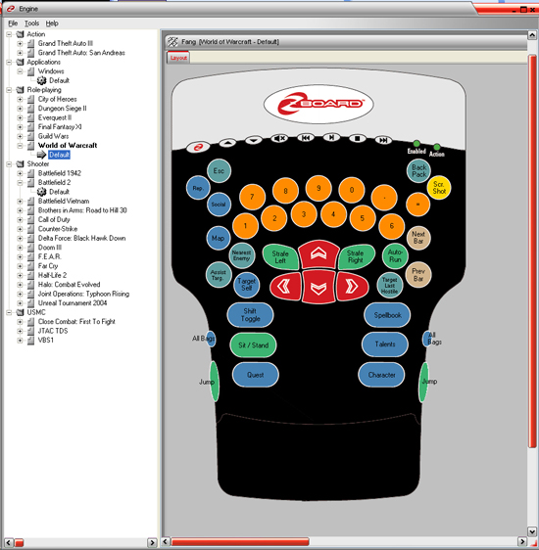Collapse the Battlefield 2 node
This screenshot has width=539, height=550.
pyautogui.click(x=20, y=182)
